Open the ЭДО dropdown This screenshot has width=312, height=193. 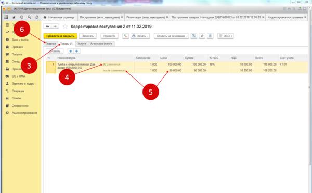(226, 36)
